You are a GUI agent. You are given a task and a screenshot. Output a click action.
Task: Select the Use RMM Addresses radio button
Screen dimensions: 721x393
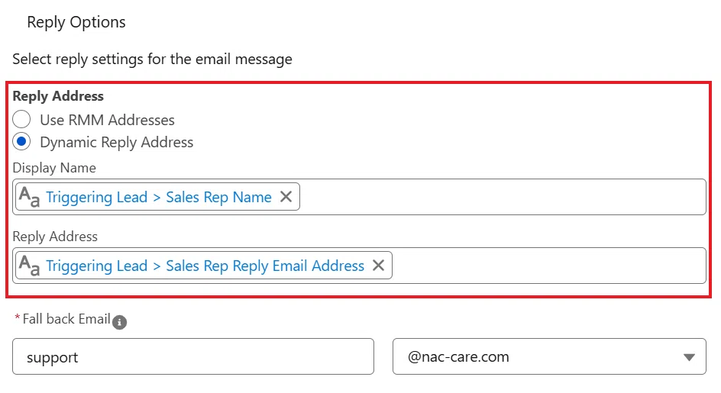tap(21, 120)
